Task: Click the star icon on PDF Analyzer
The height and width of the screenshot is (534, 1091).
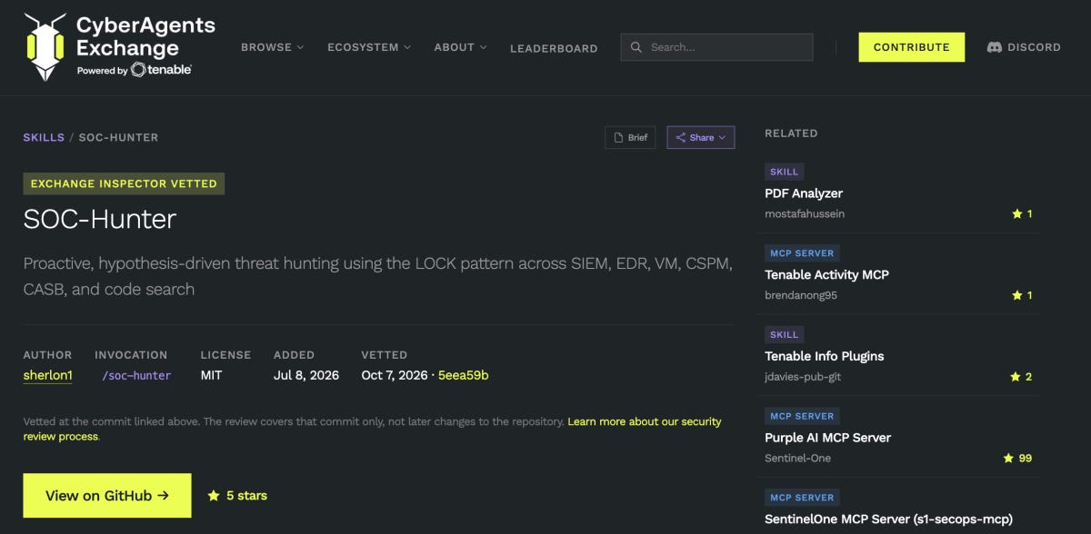Action: (x=1016, y=214)
